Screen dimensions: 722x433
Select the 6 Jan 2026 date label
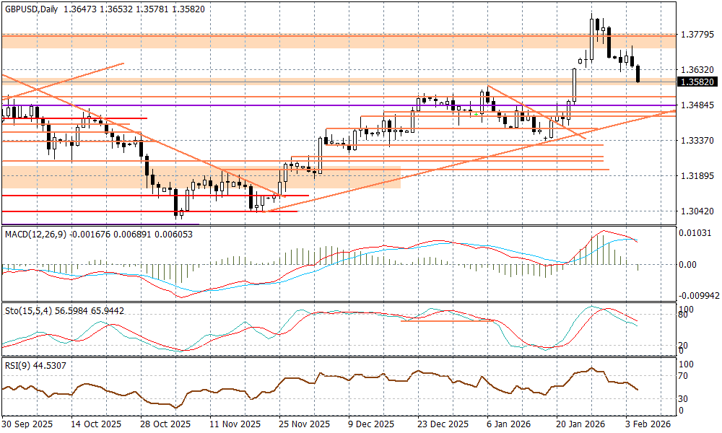point(510,425)
